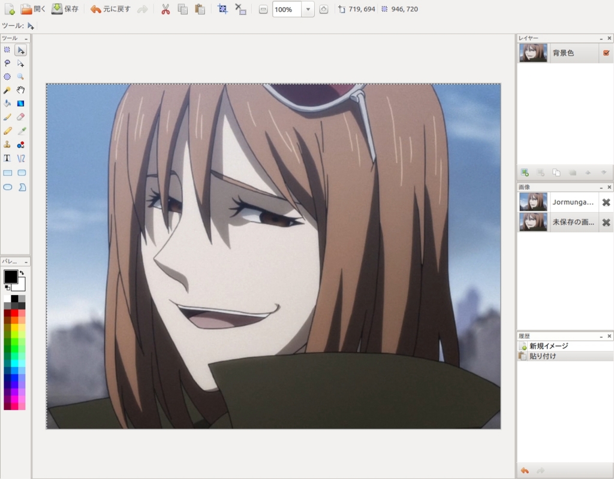The width and height of the screenshot is (614, 479).
Task: Create a new image with the toolbar icon
Action: point(10,9)
